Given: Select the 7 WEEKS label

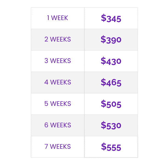Looking at the screenshot, I should [57, 147].
